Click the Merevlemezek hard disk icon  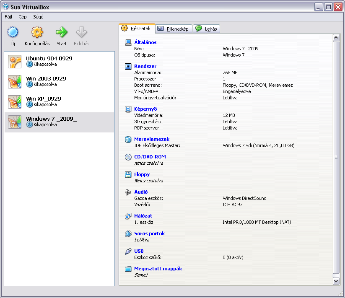(x=128, y=140)
